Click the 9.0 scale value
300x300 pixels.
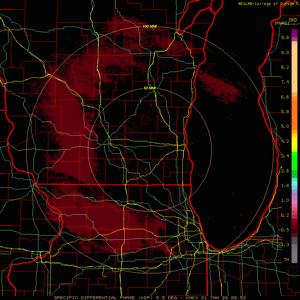(x=285, y=53)
